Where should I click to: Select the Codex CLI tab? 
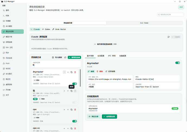point(46,29)
